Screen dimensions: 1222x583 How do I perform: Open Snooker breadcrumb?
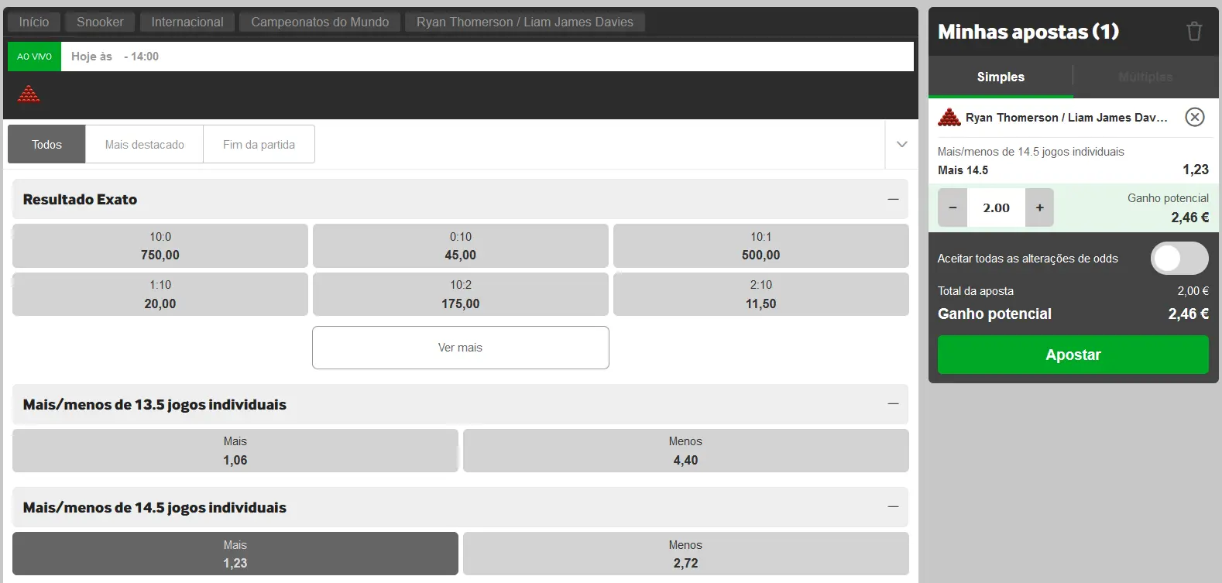pos(100,22)
